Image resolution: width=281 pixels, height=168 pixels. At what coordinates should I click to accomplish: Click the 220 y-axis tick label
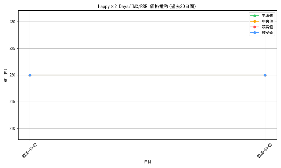[12, 75]
